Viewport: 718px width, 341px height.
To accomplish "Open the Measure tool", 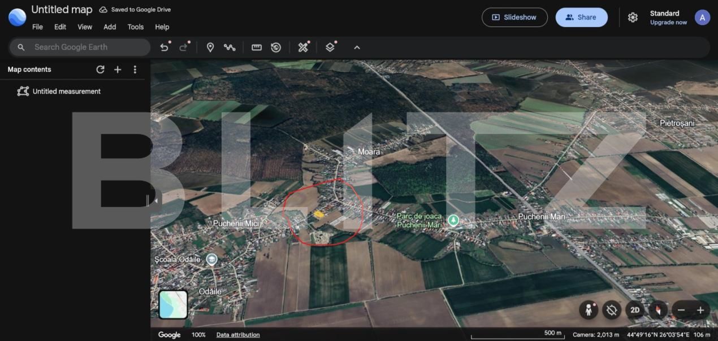I will [256, 47].
